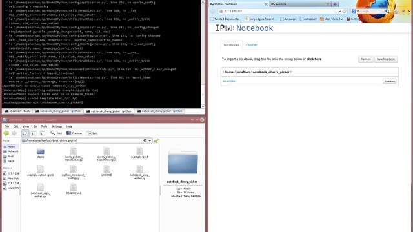413x232 pixels.
Task: Open the KINGSTON device
Action: [11, 188]
